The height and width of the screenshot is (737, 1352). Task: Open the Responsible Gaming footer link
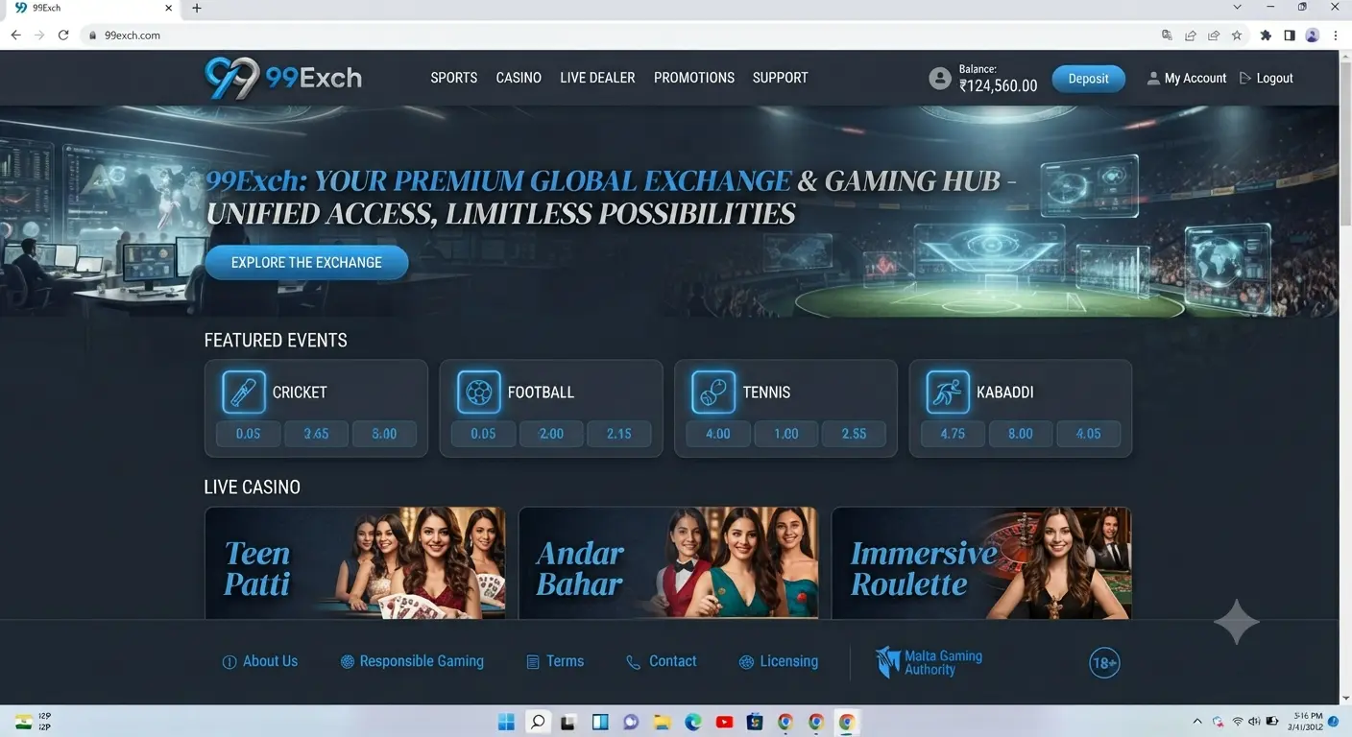(x=412, y=661)
